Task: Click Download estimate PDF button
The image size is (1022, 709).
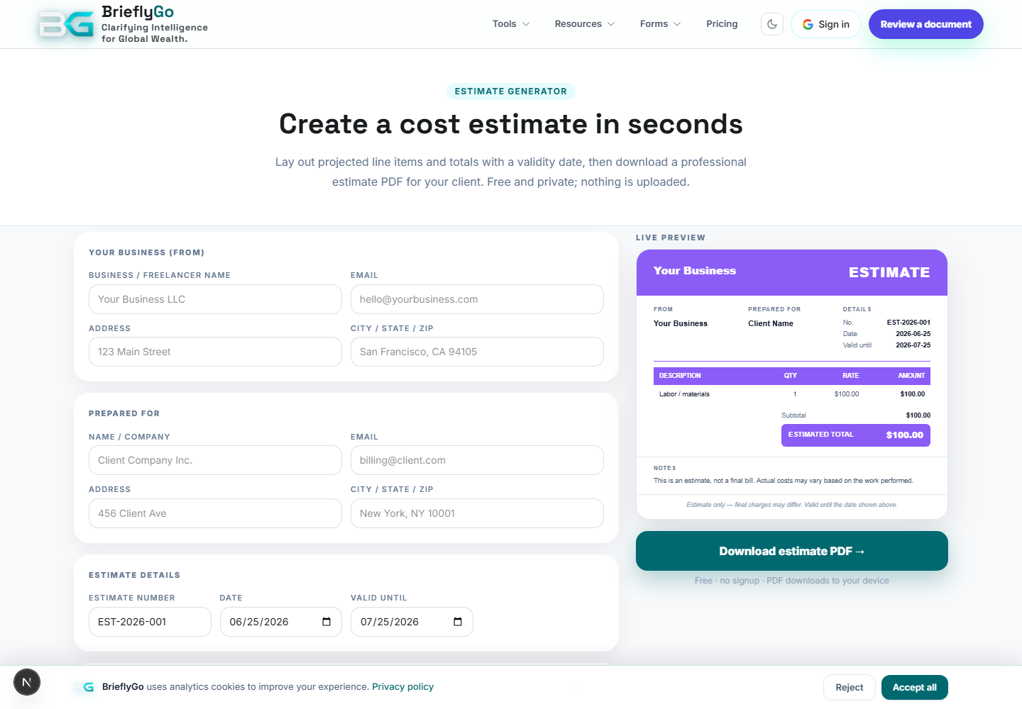Action: tap(792, 551)
